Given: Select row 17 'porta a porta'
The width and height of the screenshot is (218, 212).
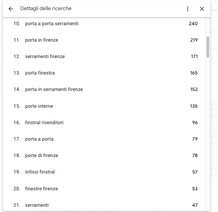Looking at the screenshot, I should point(105,139).
